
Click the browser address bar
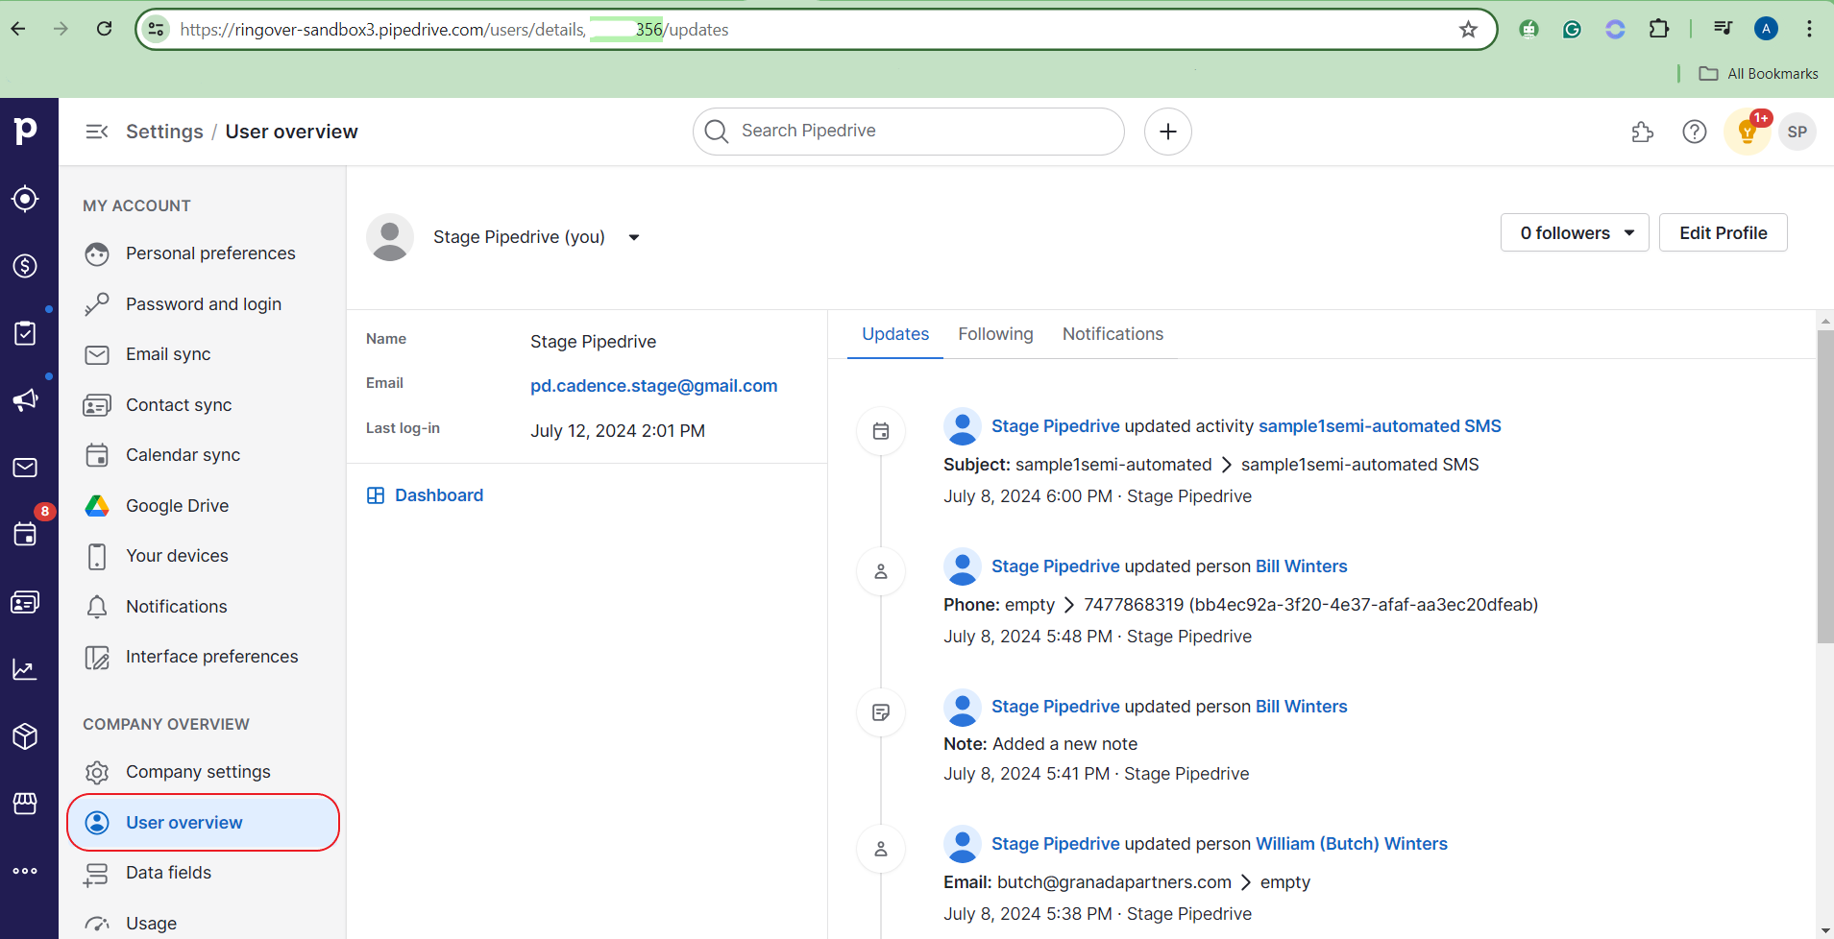(815, 29)
